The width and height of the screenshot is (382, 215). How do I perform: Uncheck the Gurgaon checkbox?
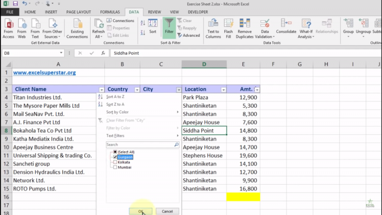[x=115, y=157]
